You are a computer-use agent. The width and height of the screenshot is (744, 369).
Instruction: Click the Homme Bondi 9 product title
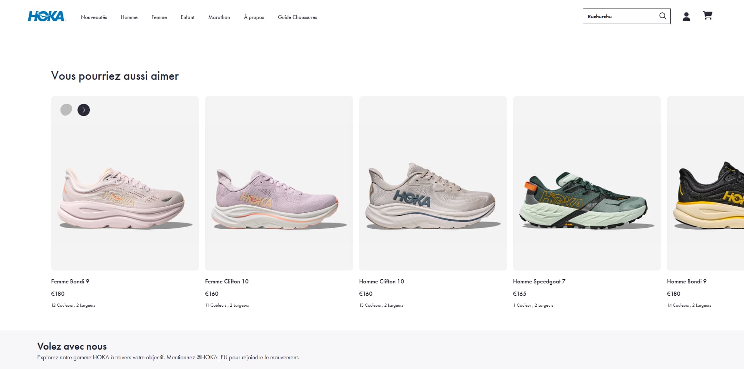687,281
